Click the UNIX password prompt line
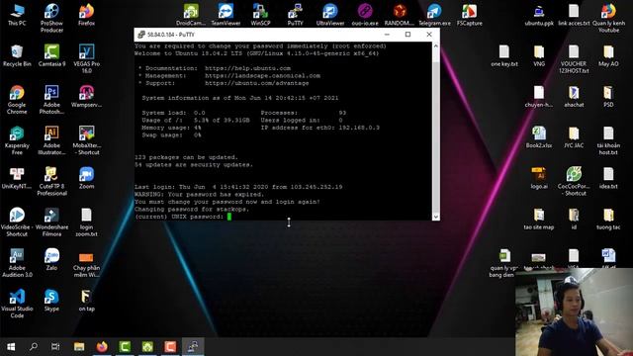The height and width of the screenshot is (356, 633). [183, 217]
